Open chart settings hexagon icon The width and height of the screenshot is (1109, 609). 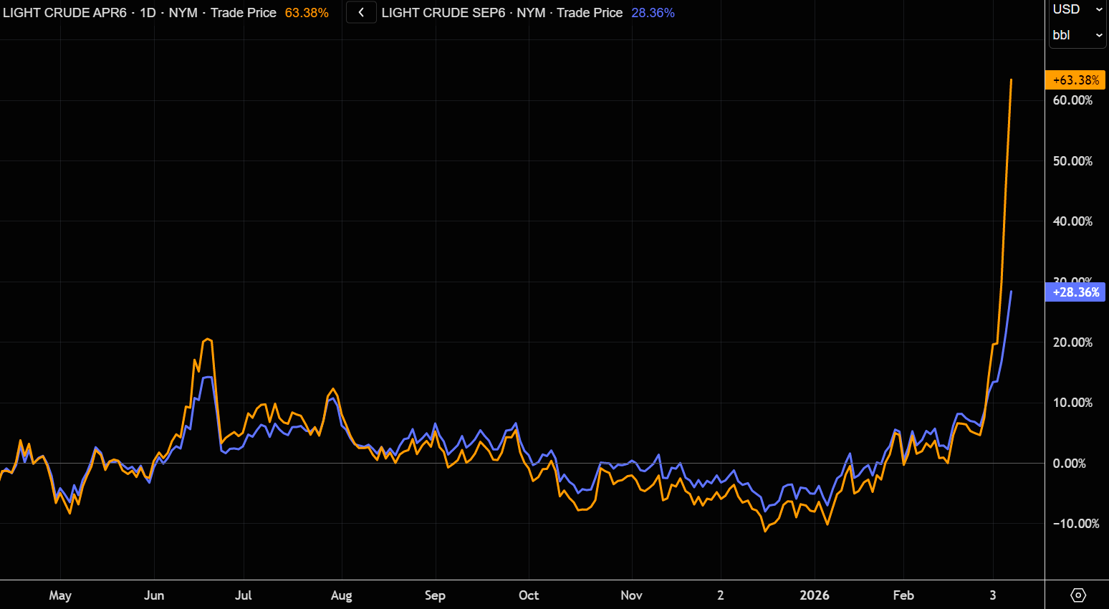[x=1077, y=595]
